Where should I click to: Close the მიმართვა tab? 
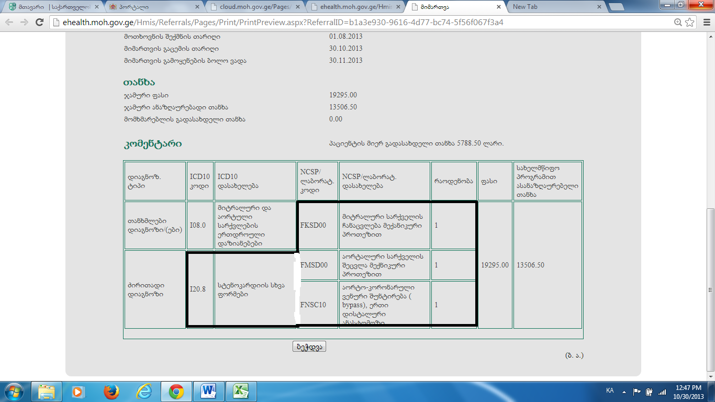coord(498,7)
